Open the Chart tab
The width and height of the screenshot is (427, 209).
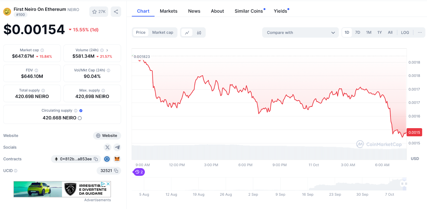(x=143, y=11)
